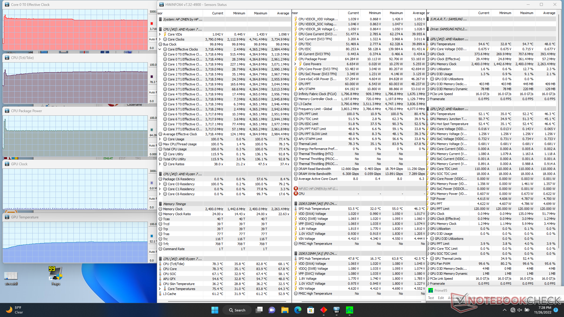The image size is (564, 317).
Task: Open File Explorer from the taskbar
Action: coord(285,310)
